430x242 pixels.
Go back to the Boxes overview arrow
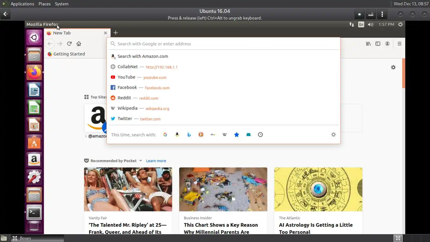(6, 14)
